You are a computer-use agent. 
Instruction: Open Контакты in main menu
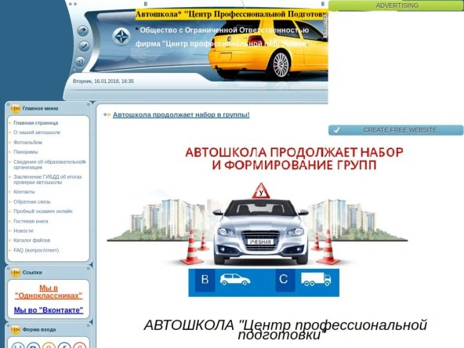24,192
